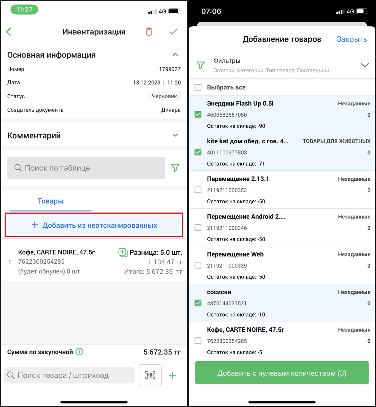This screenshot has width=376, height=407.
Task: Open the barcode scanner button
Action: (150, 375)
